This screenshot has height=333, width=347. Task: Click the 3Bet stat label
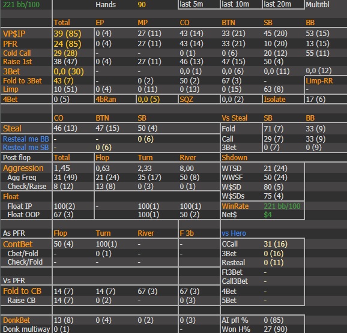11,71
